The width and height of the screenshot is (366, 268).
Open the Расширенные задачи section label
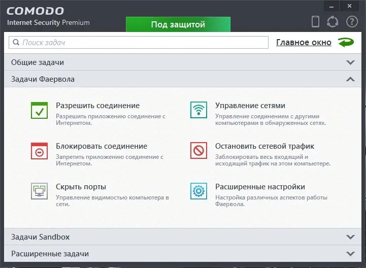[50, 254]
